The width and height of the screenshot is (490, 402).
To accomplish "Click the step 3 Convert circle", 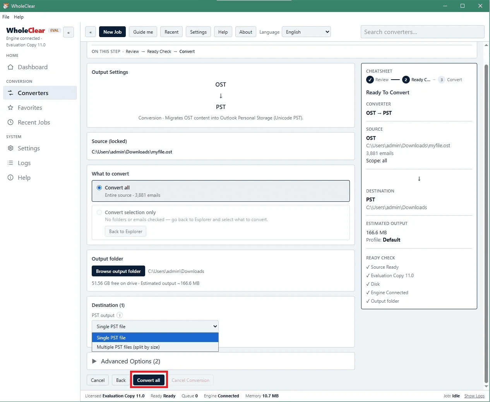I will coord(442,80).
